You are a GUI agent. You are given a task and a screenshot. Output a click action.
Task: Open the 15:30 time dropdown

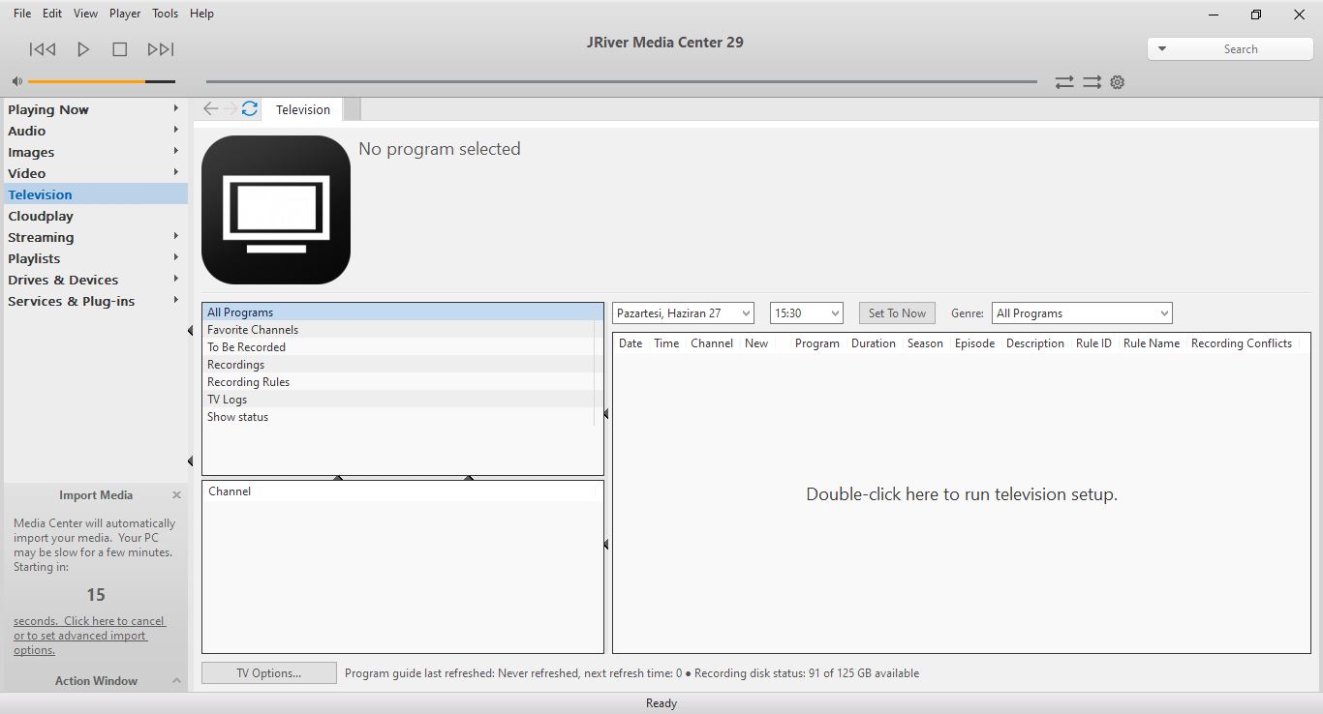807,313
